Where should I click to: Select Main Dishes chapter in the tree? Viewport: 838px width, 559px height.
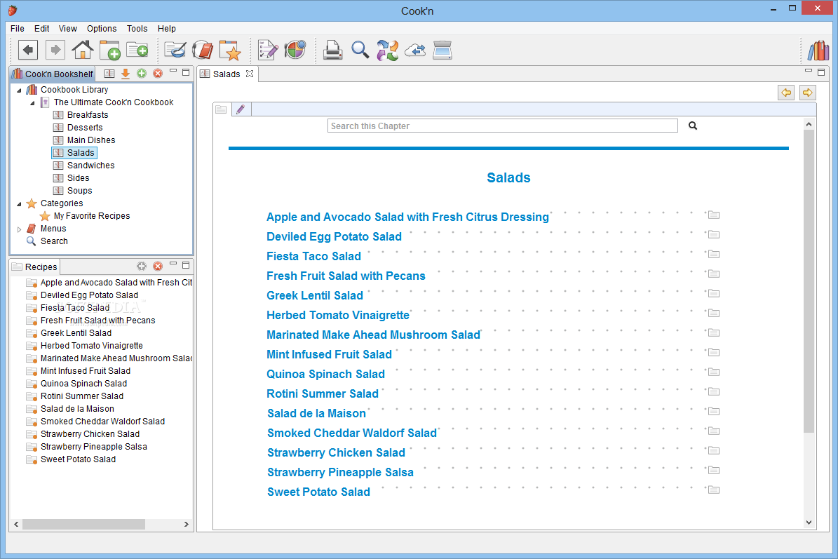pyautogui.click(x=91, y=140)
